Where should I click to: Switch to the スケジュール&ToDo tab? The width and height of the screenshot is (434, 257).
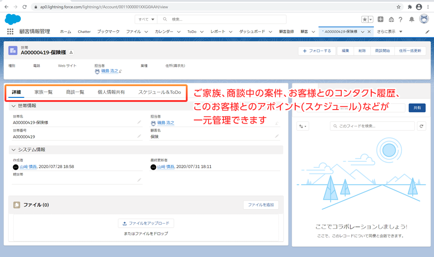(x=159, y=92)
